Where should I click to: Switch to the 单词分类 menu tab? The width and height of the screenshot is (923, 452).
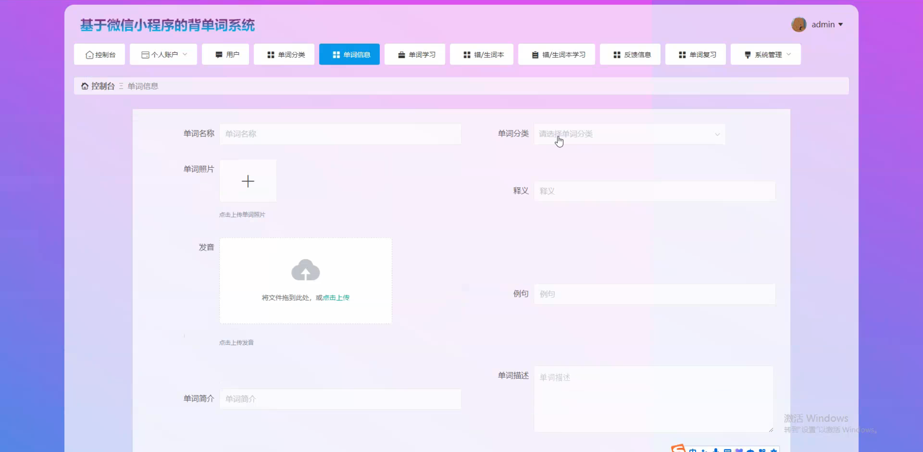click(x=284, y=54)
